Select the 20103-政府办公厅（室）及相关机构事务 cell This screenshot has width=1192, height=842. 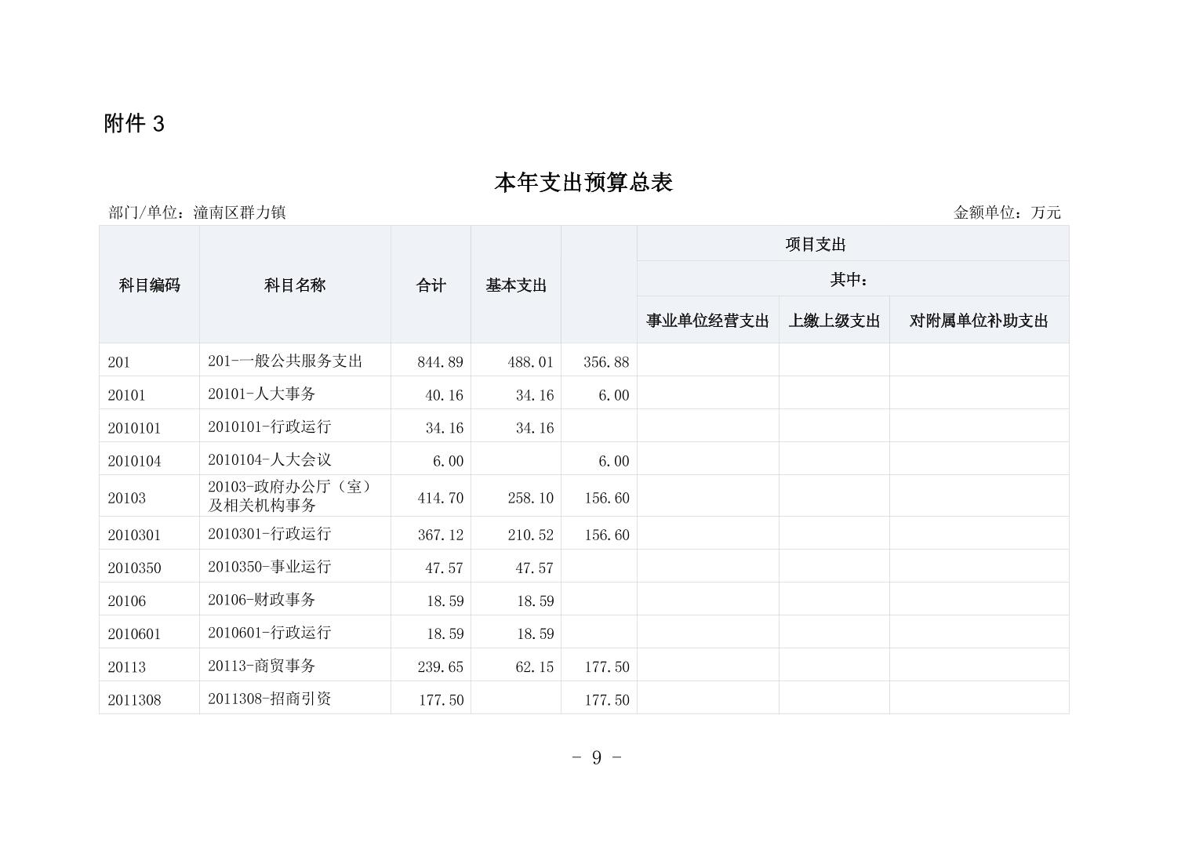click(289, 495)
